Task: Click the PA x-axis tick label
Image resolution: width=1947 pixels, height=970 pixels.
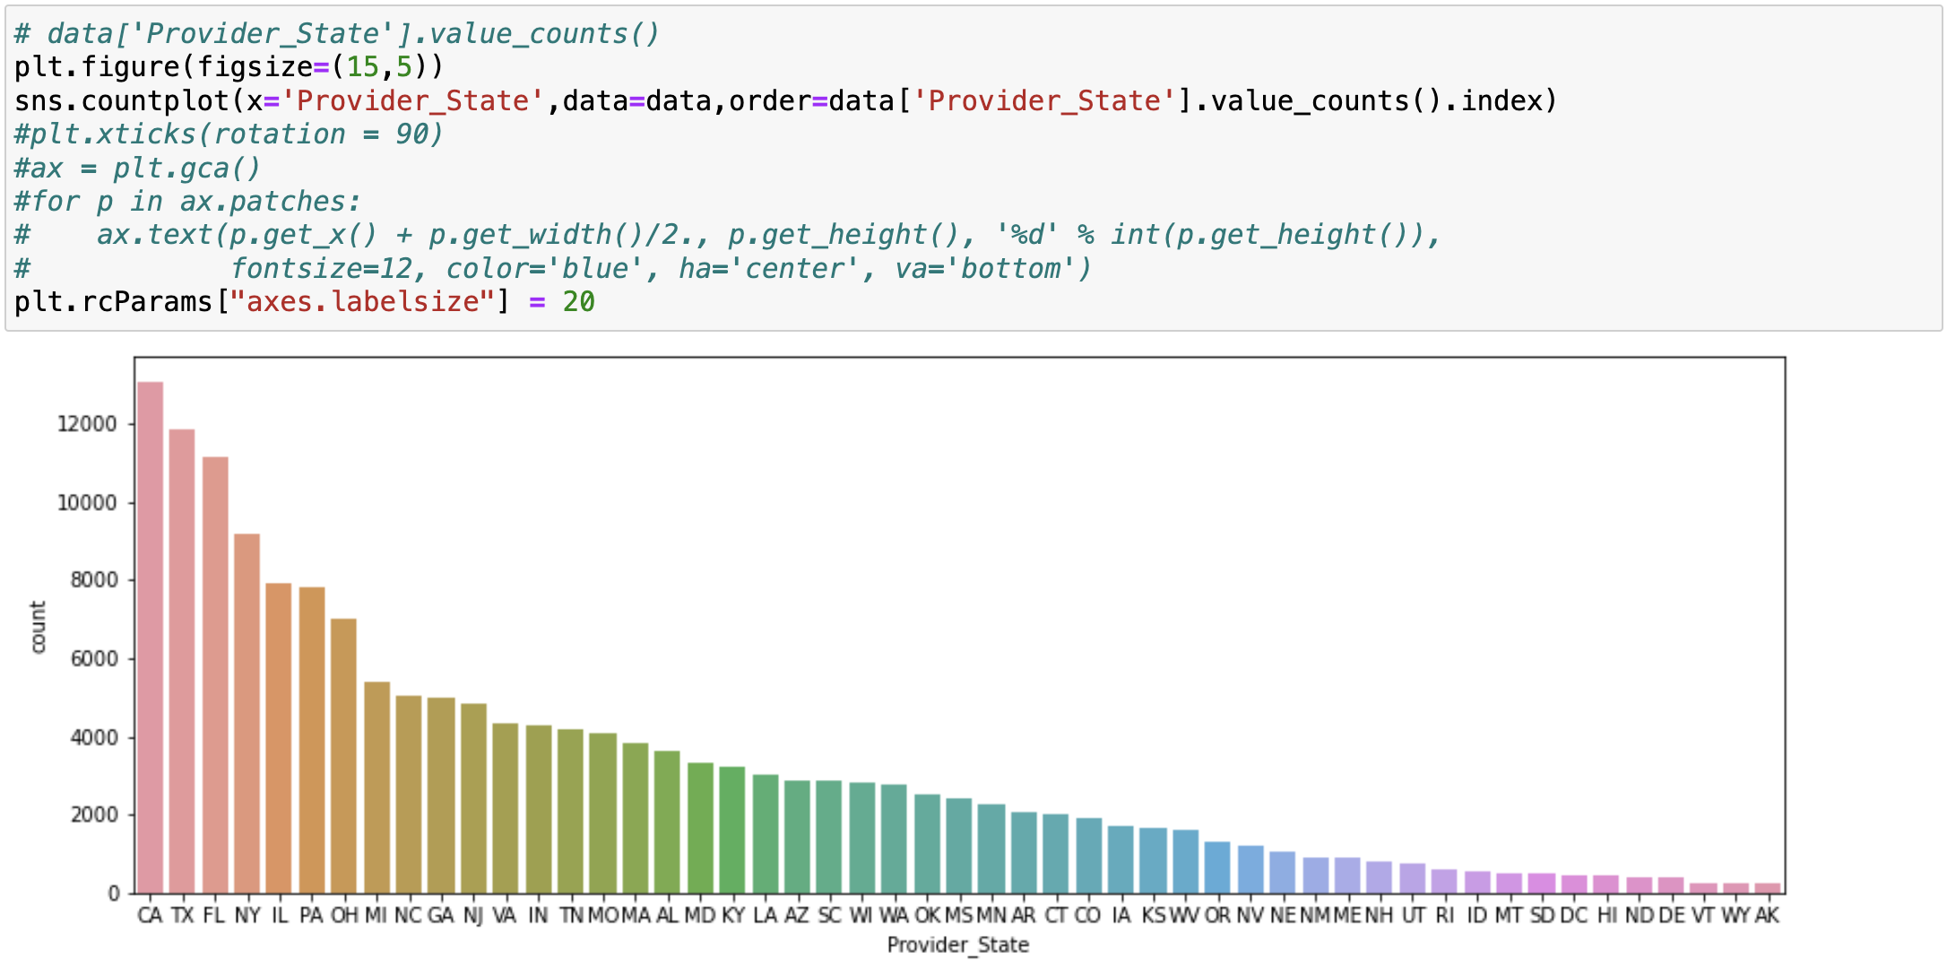Action: tap(311, 915)
